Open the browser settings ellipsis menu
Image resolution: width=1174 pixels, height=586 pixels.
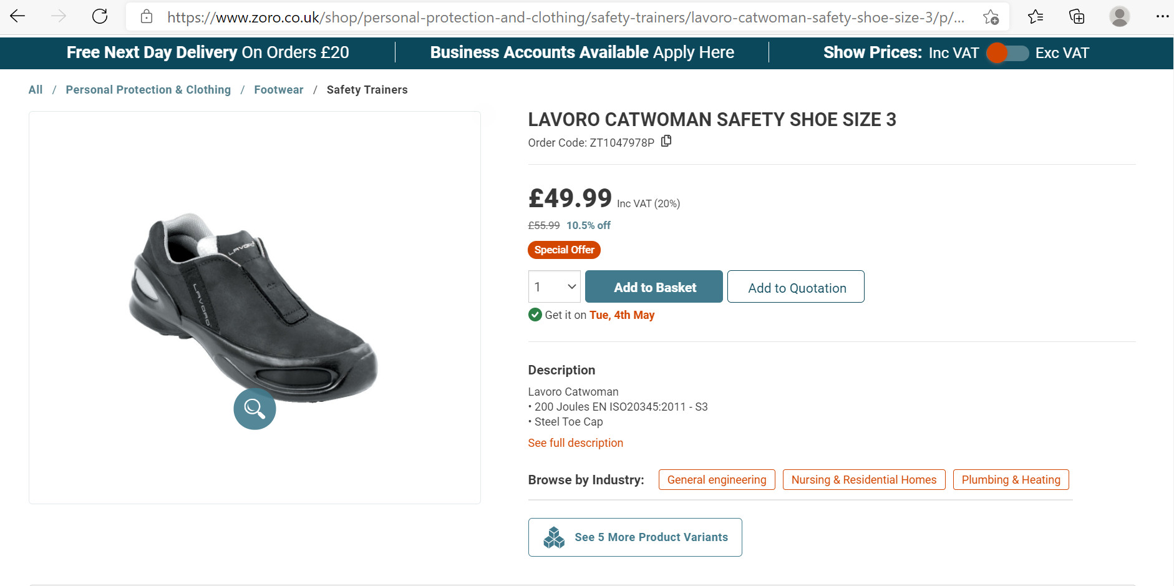pos(1162,17)
